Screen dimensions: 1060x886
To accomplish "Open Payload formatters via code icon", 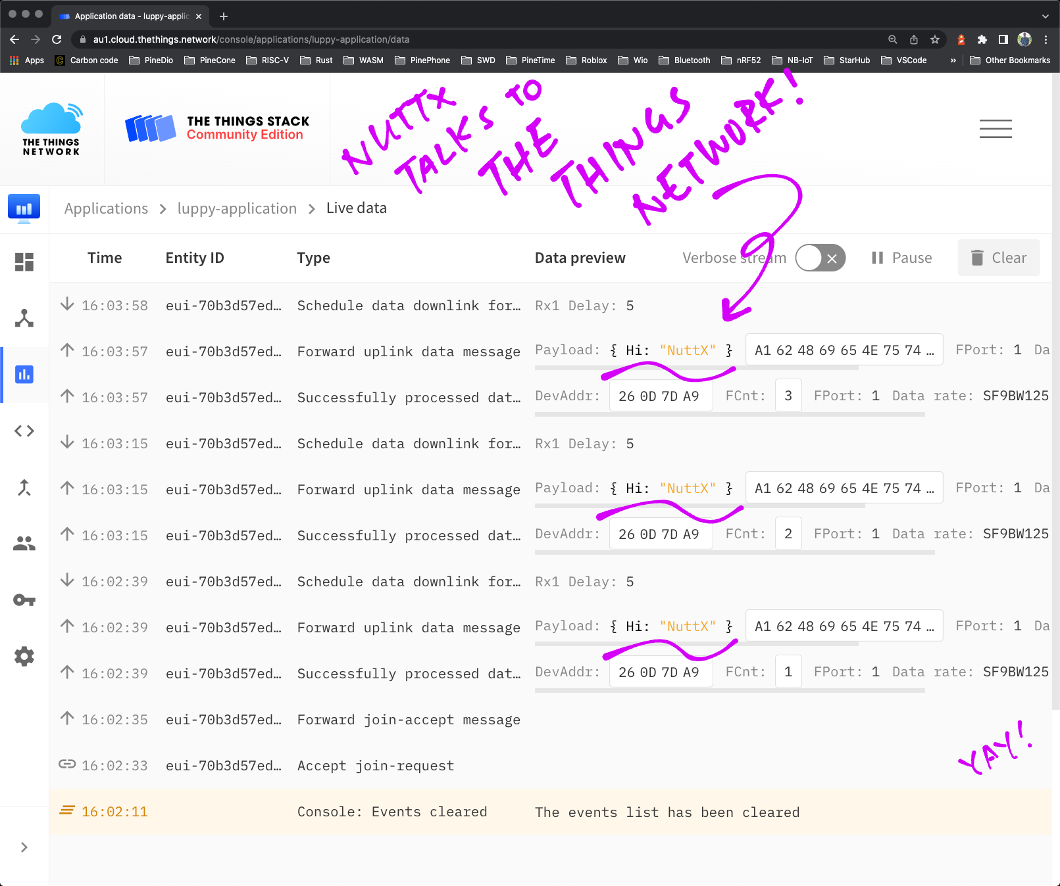I will click(24, 431).
